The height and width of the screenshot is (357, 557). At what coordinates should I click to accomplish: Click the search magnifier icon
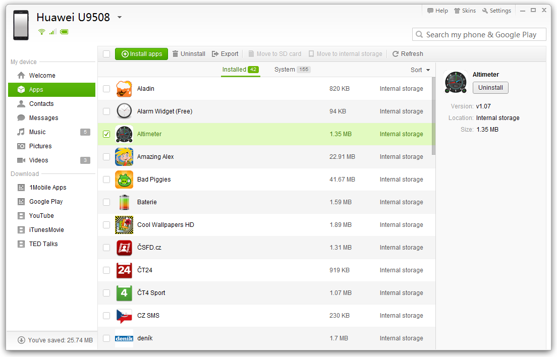(419, 34)
